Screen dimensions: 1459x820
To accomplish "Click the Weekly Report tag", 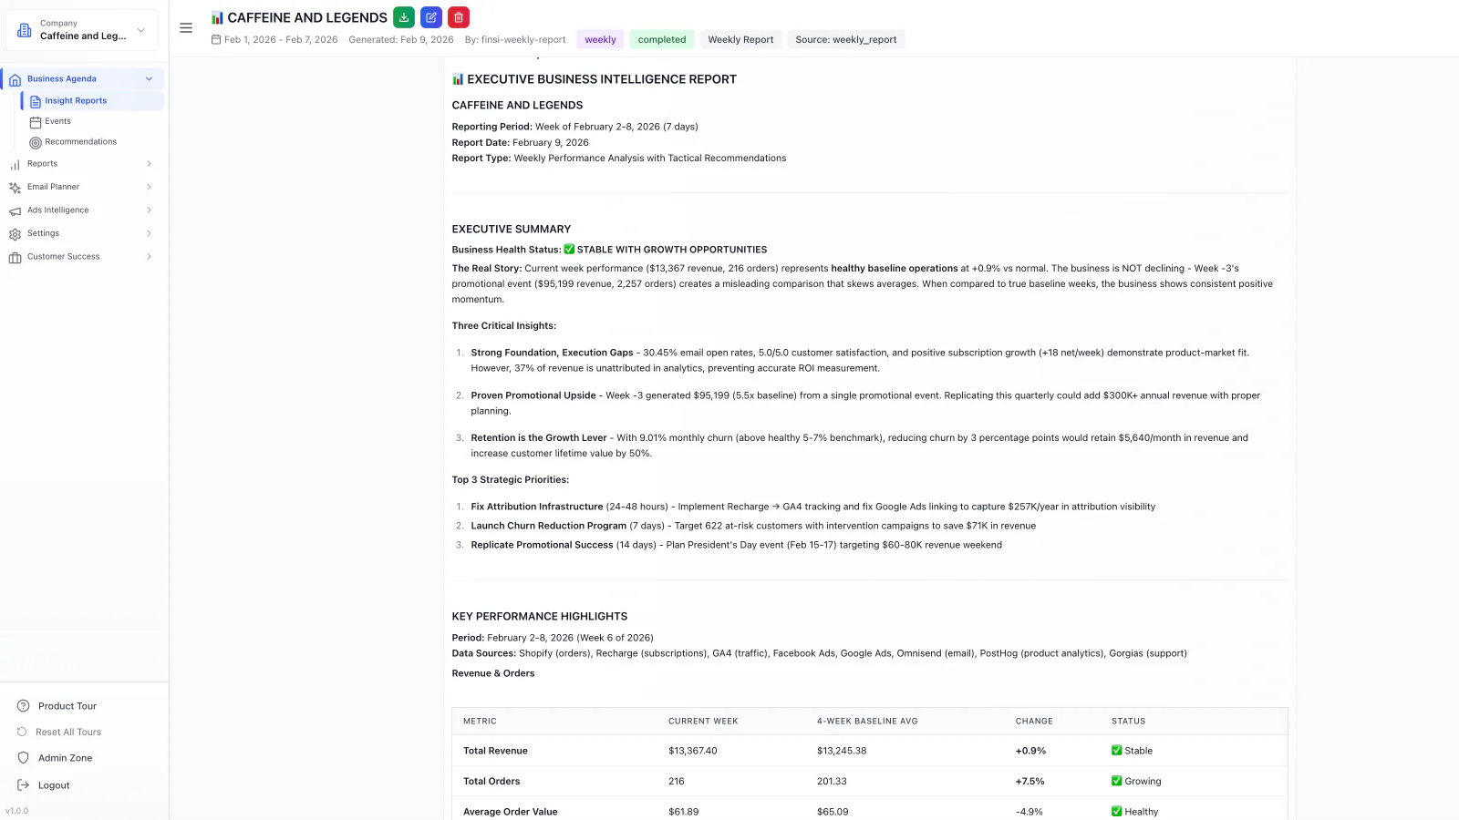I will pyautogui.click(x=740, y=39).
